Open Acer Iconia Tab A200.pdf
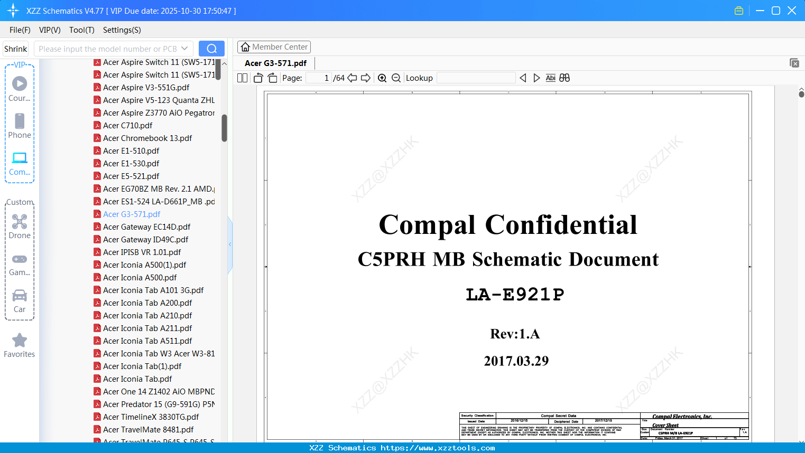The width and height of the screenshot is (805, 453). pos(143,303)
